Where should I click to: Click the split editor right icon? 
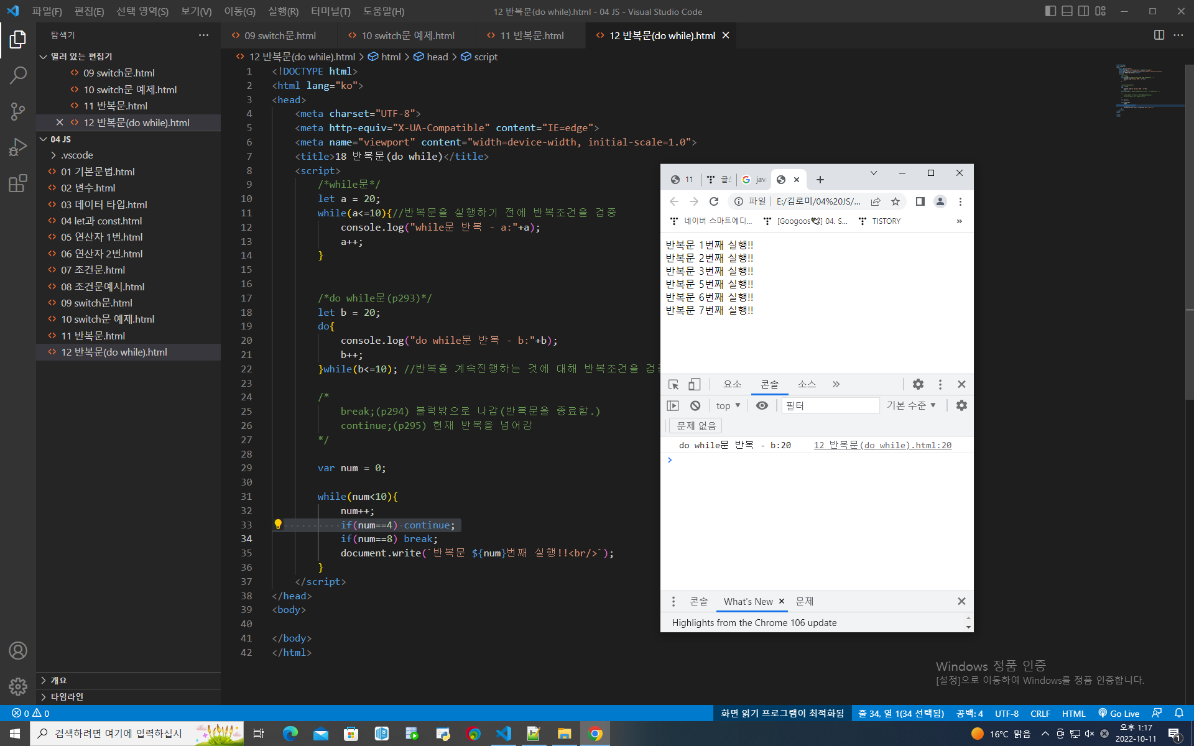pos(1159,35)
